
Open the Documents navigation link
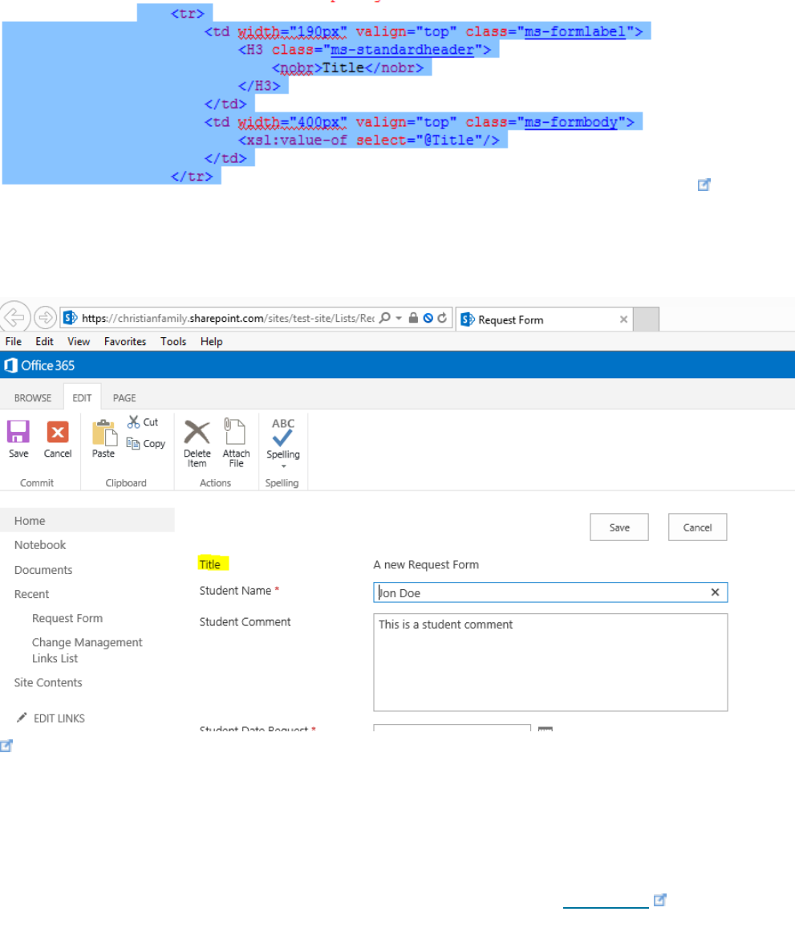click(43, 570)
